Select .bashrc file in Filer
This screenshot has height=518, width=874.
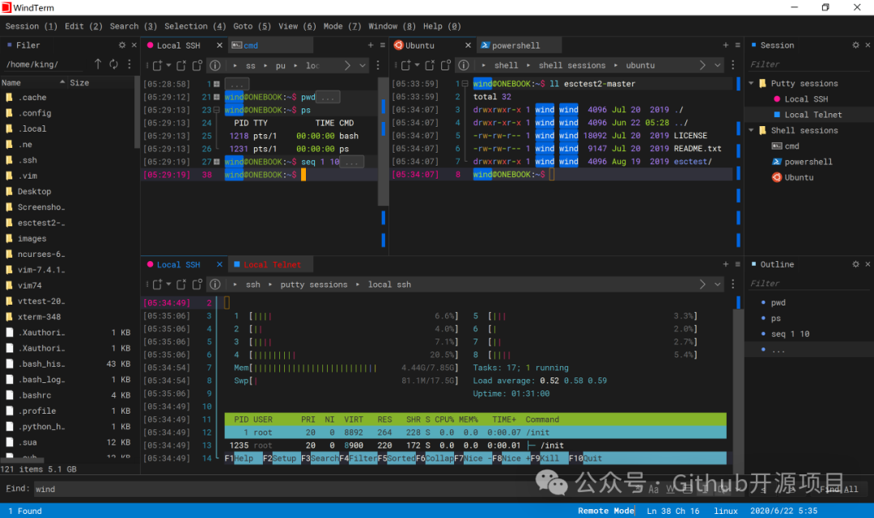[x=35, y=395]
